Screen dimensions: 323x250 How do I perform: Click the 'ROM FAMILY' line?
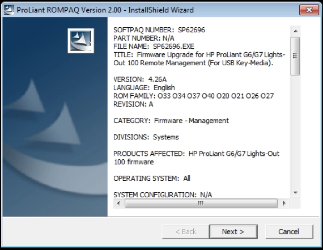[x=193, y=96]
